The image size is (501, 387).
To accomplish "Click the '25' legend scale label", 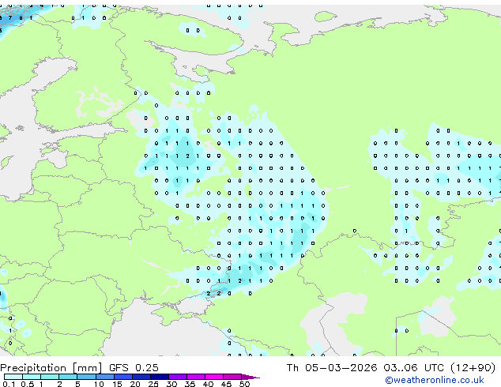I will (153, 384).
